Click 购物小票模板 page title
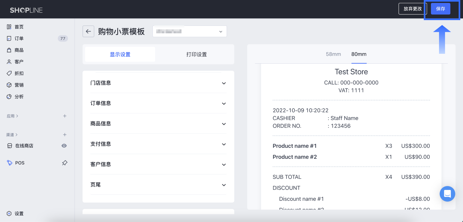 coord(121,32)
